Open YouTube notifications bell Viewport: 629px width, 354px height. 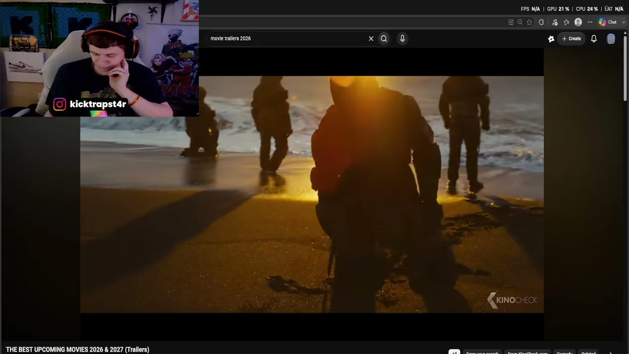(x=594, y=38)
